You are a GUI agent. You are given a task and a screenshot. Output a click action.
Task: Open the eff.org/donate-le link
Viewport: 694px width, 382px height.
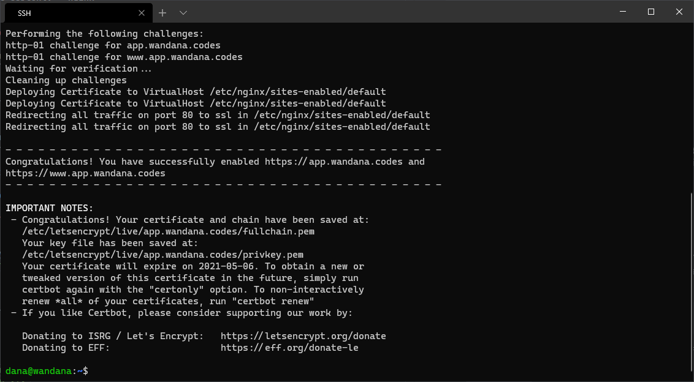pos(289,348)
